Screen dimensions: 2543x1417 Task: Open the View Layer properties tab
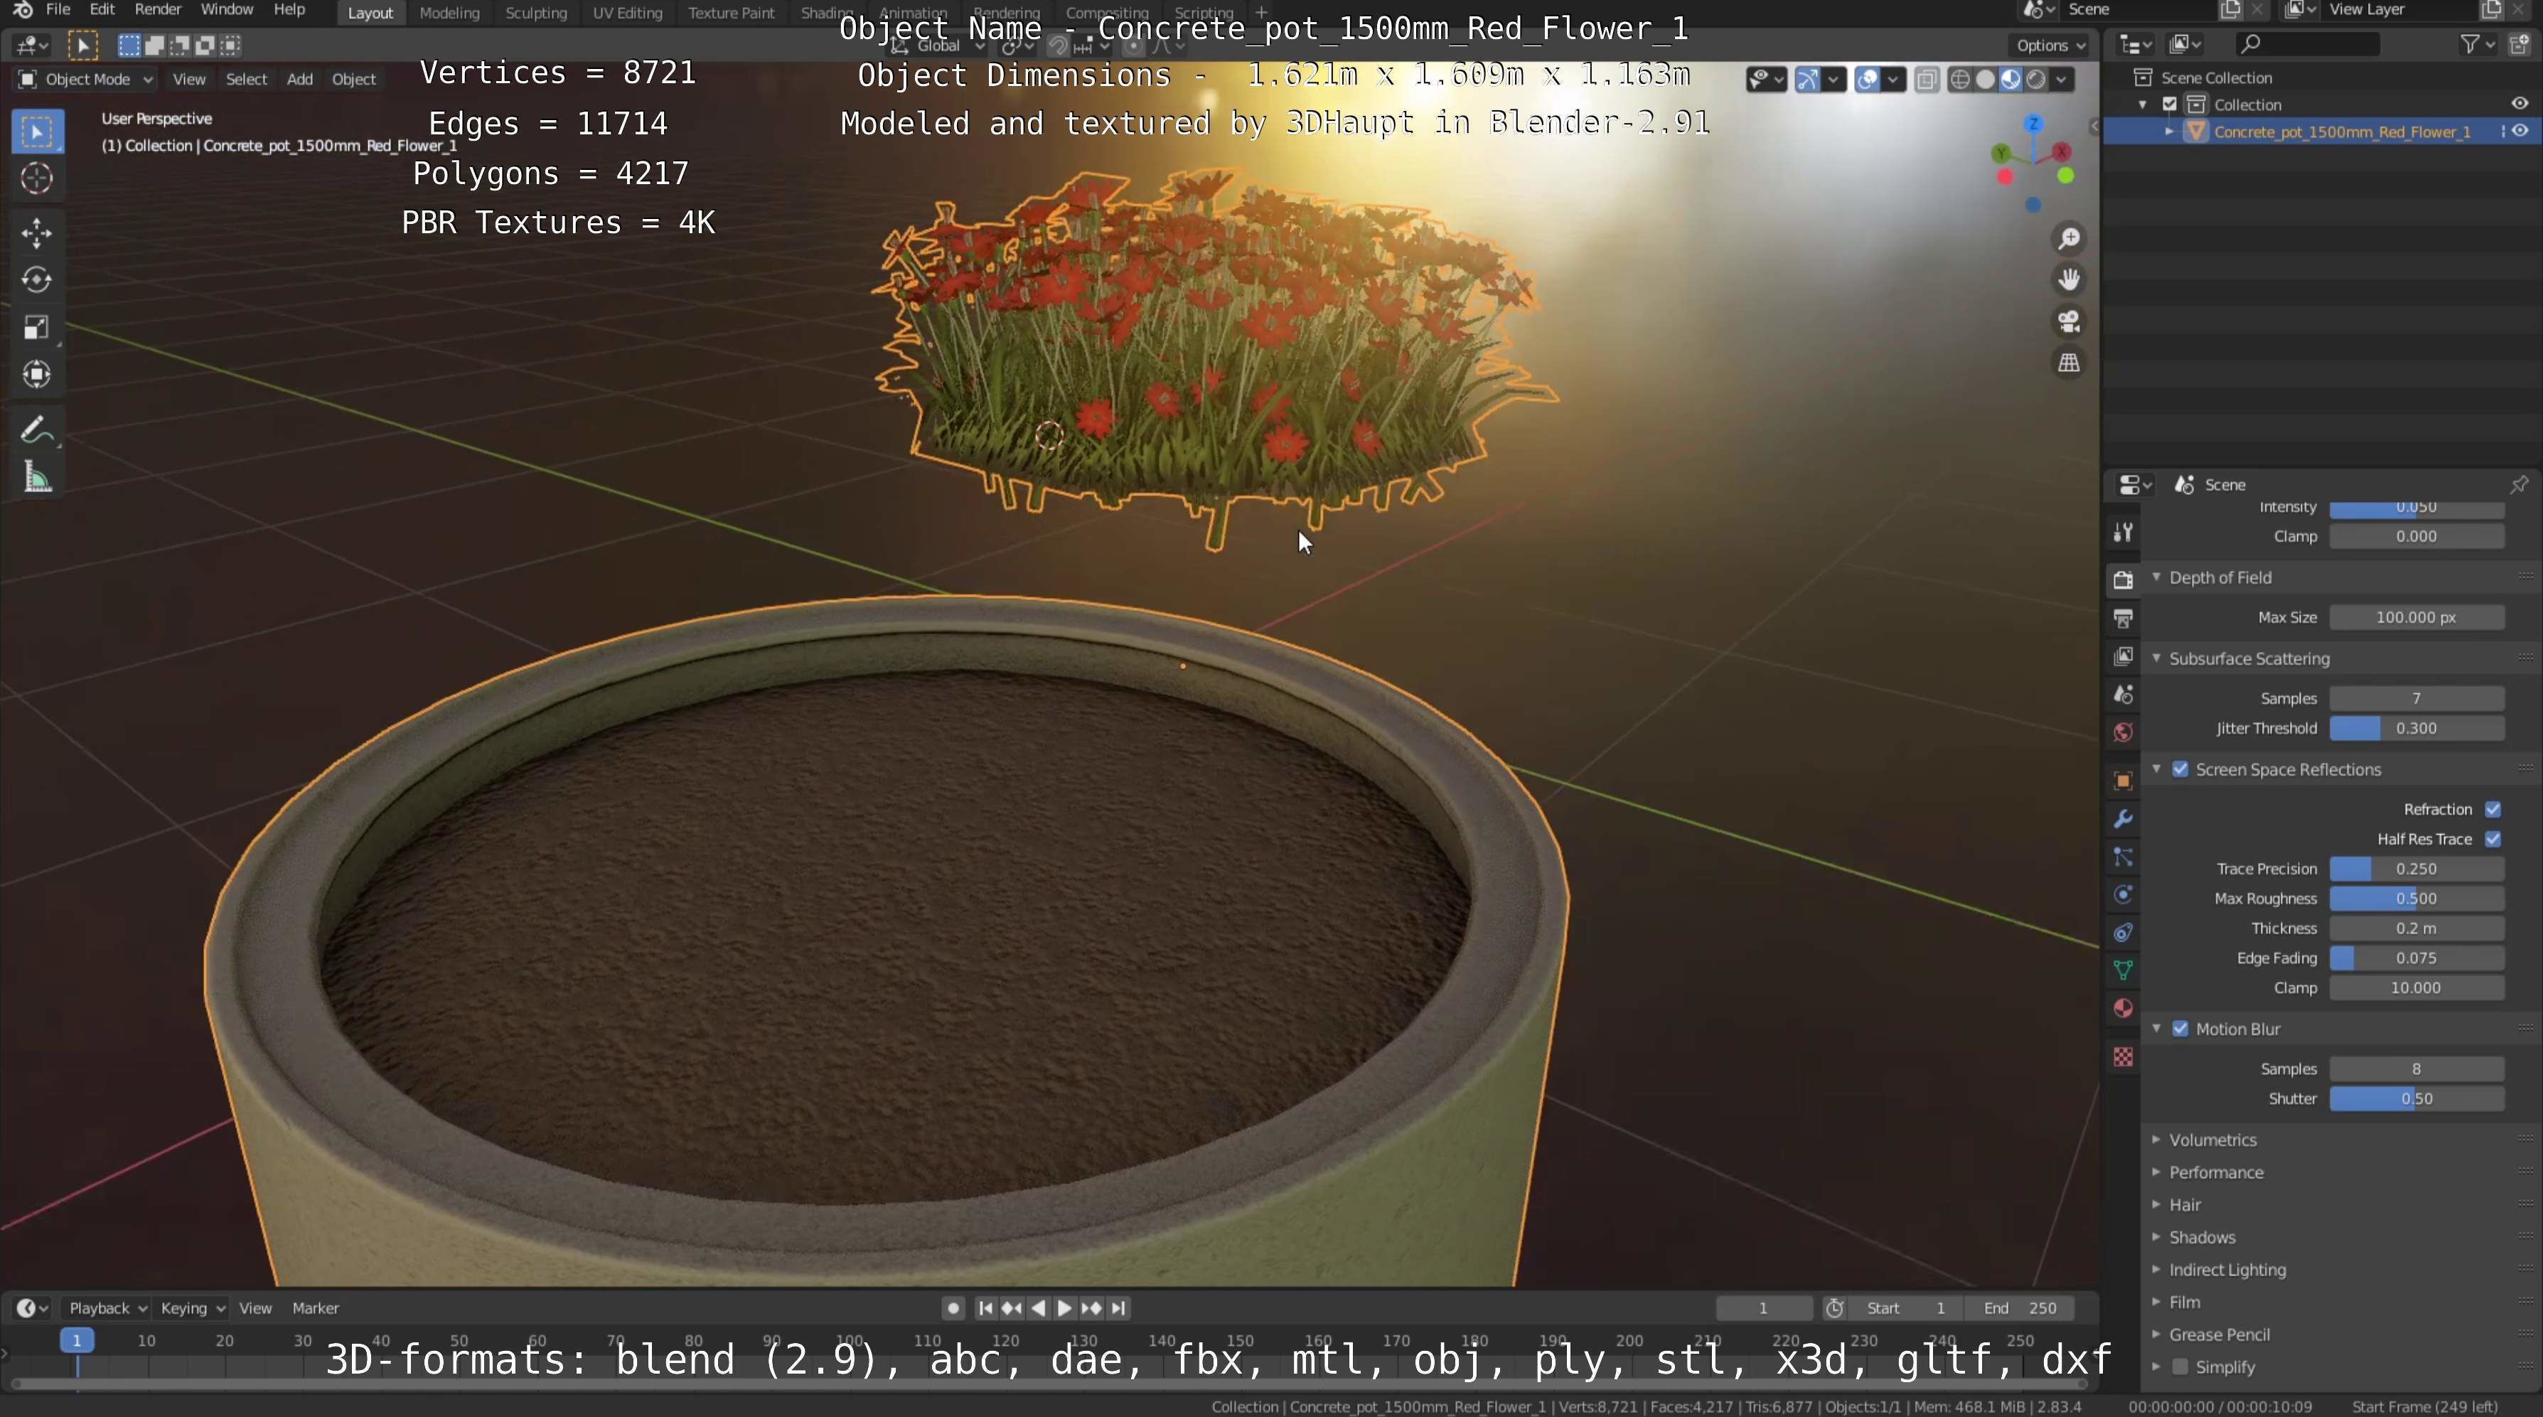pos(2122,657)
